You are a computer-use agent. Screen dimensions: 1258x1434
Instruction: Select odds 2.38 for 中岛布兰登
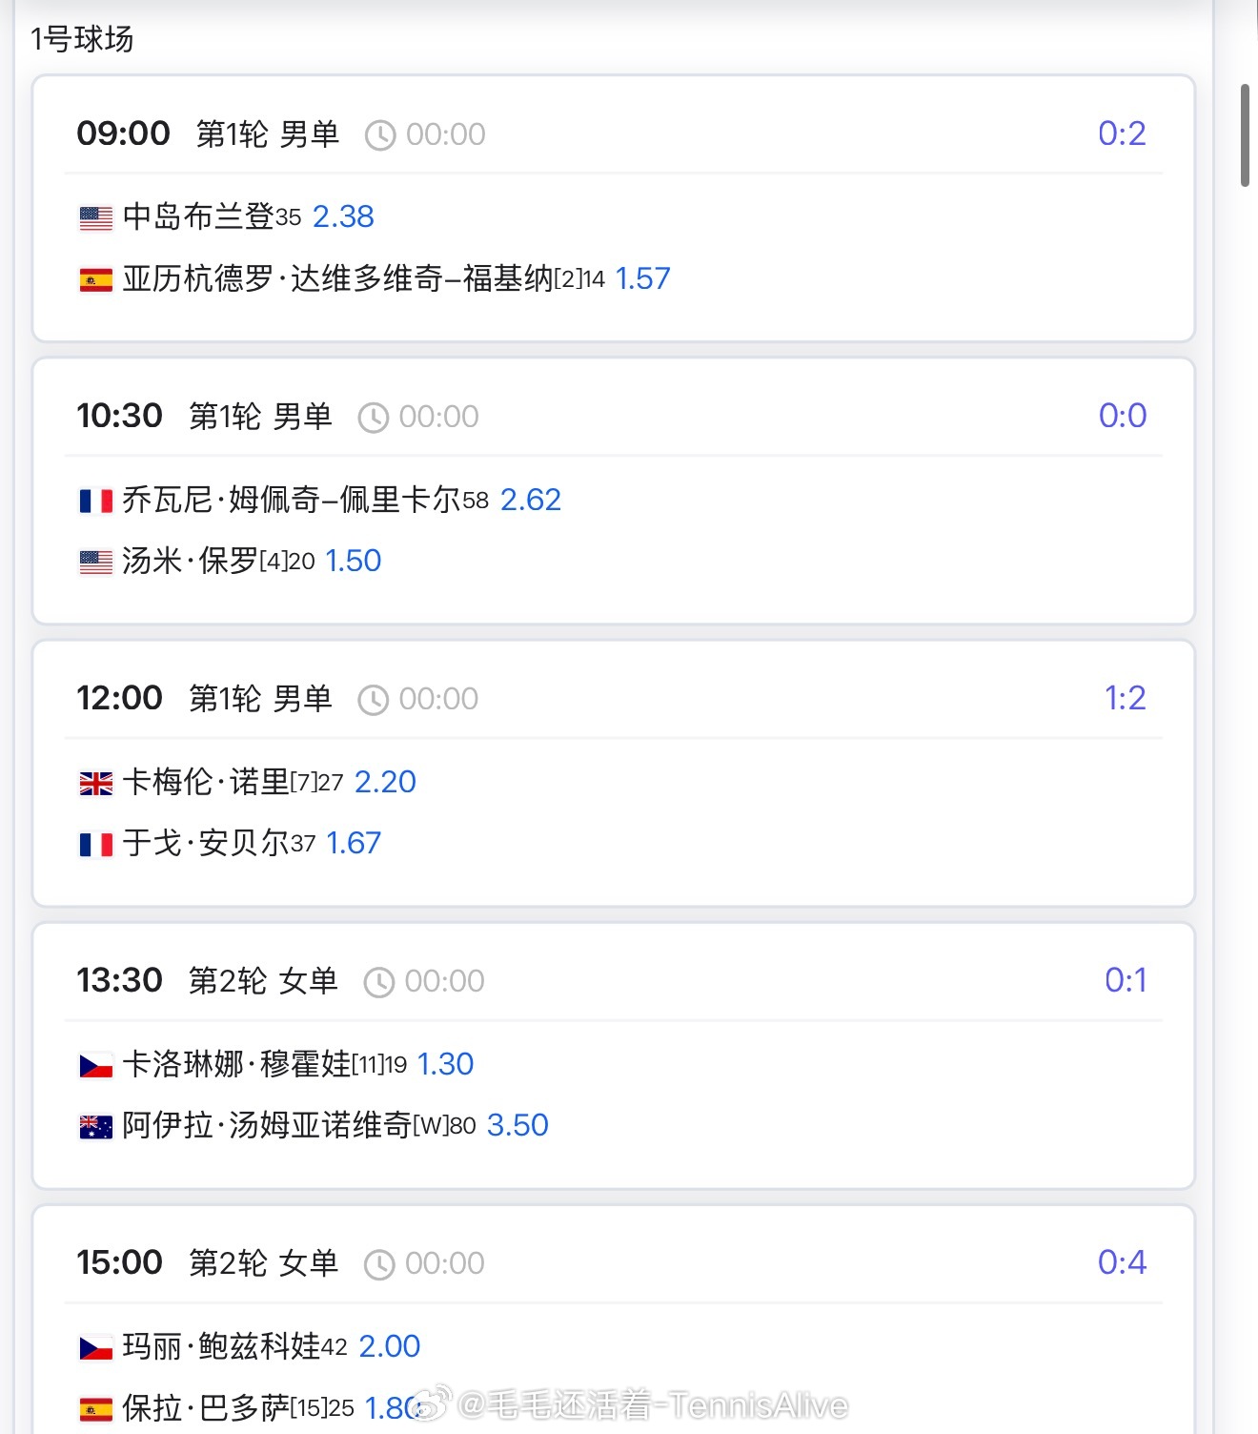coord(343,216)
